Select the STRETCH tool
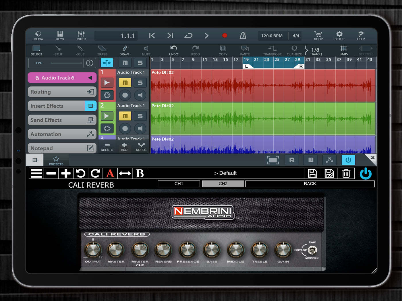 [366, 51]
